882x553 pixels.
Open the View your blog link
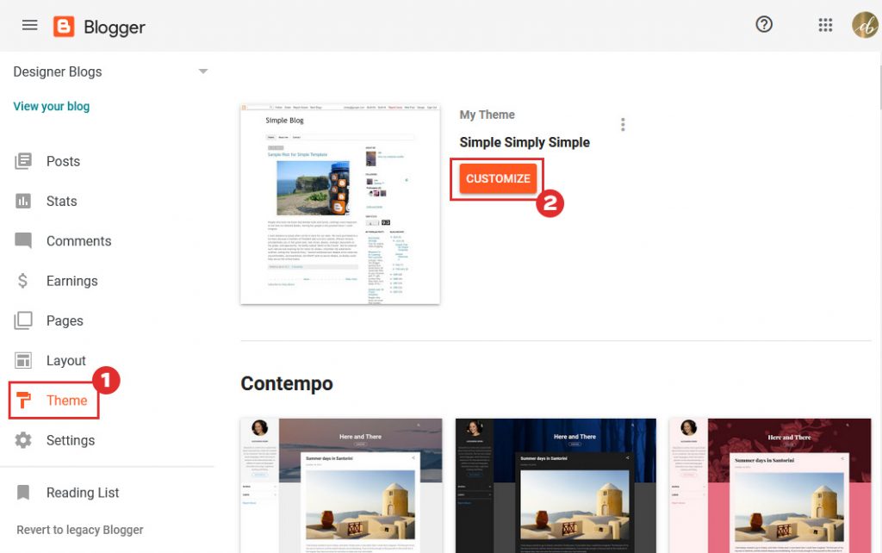51,106
